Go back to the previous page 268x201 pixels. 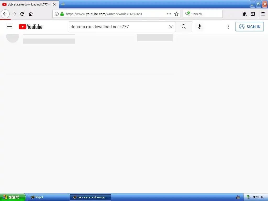(x=5, y=14)
